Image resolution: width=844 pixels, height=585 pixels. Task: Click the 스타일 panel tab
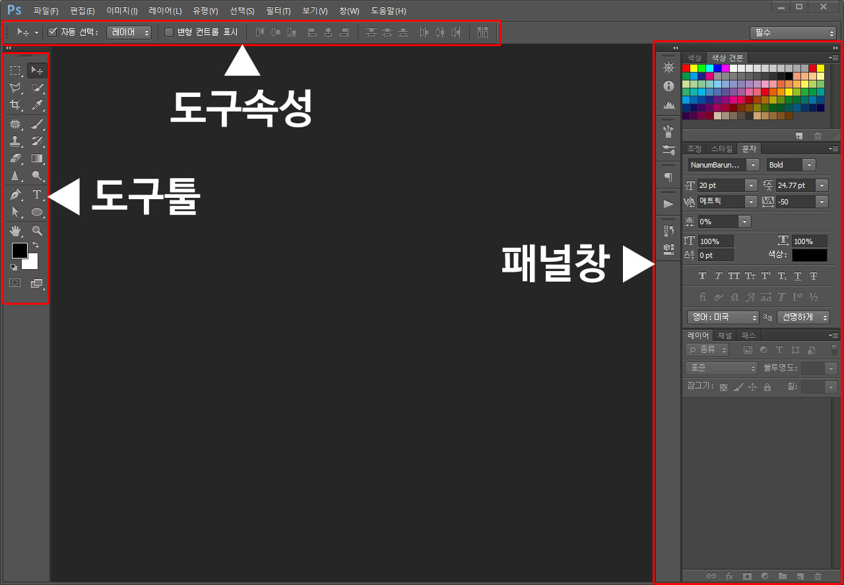pos(721,149)
